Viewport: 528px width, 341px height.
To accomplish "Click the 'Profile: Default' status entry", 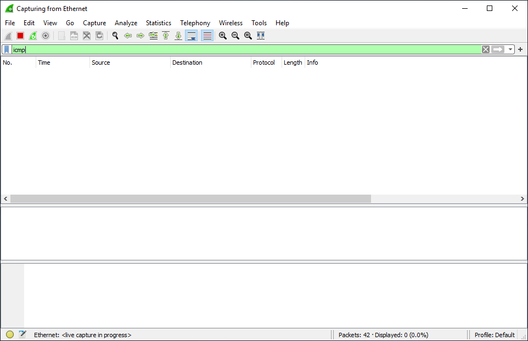I will point(495,335).
